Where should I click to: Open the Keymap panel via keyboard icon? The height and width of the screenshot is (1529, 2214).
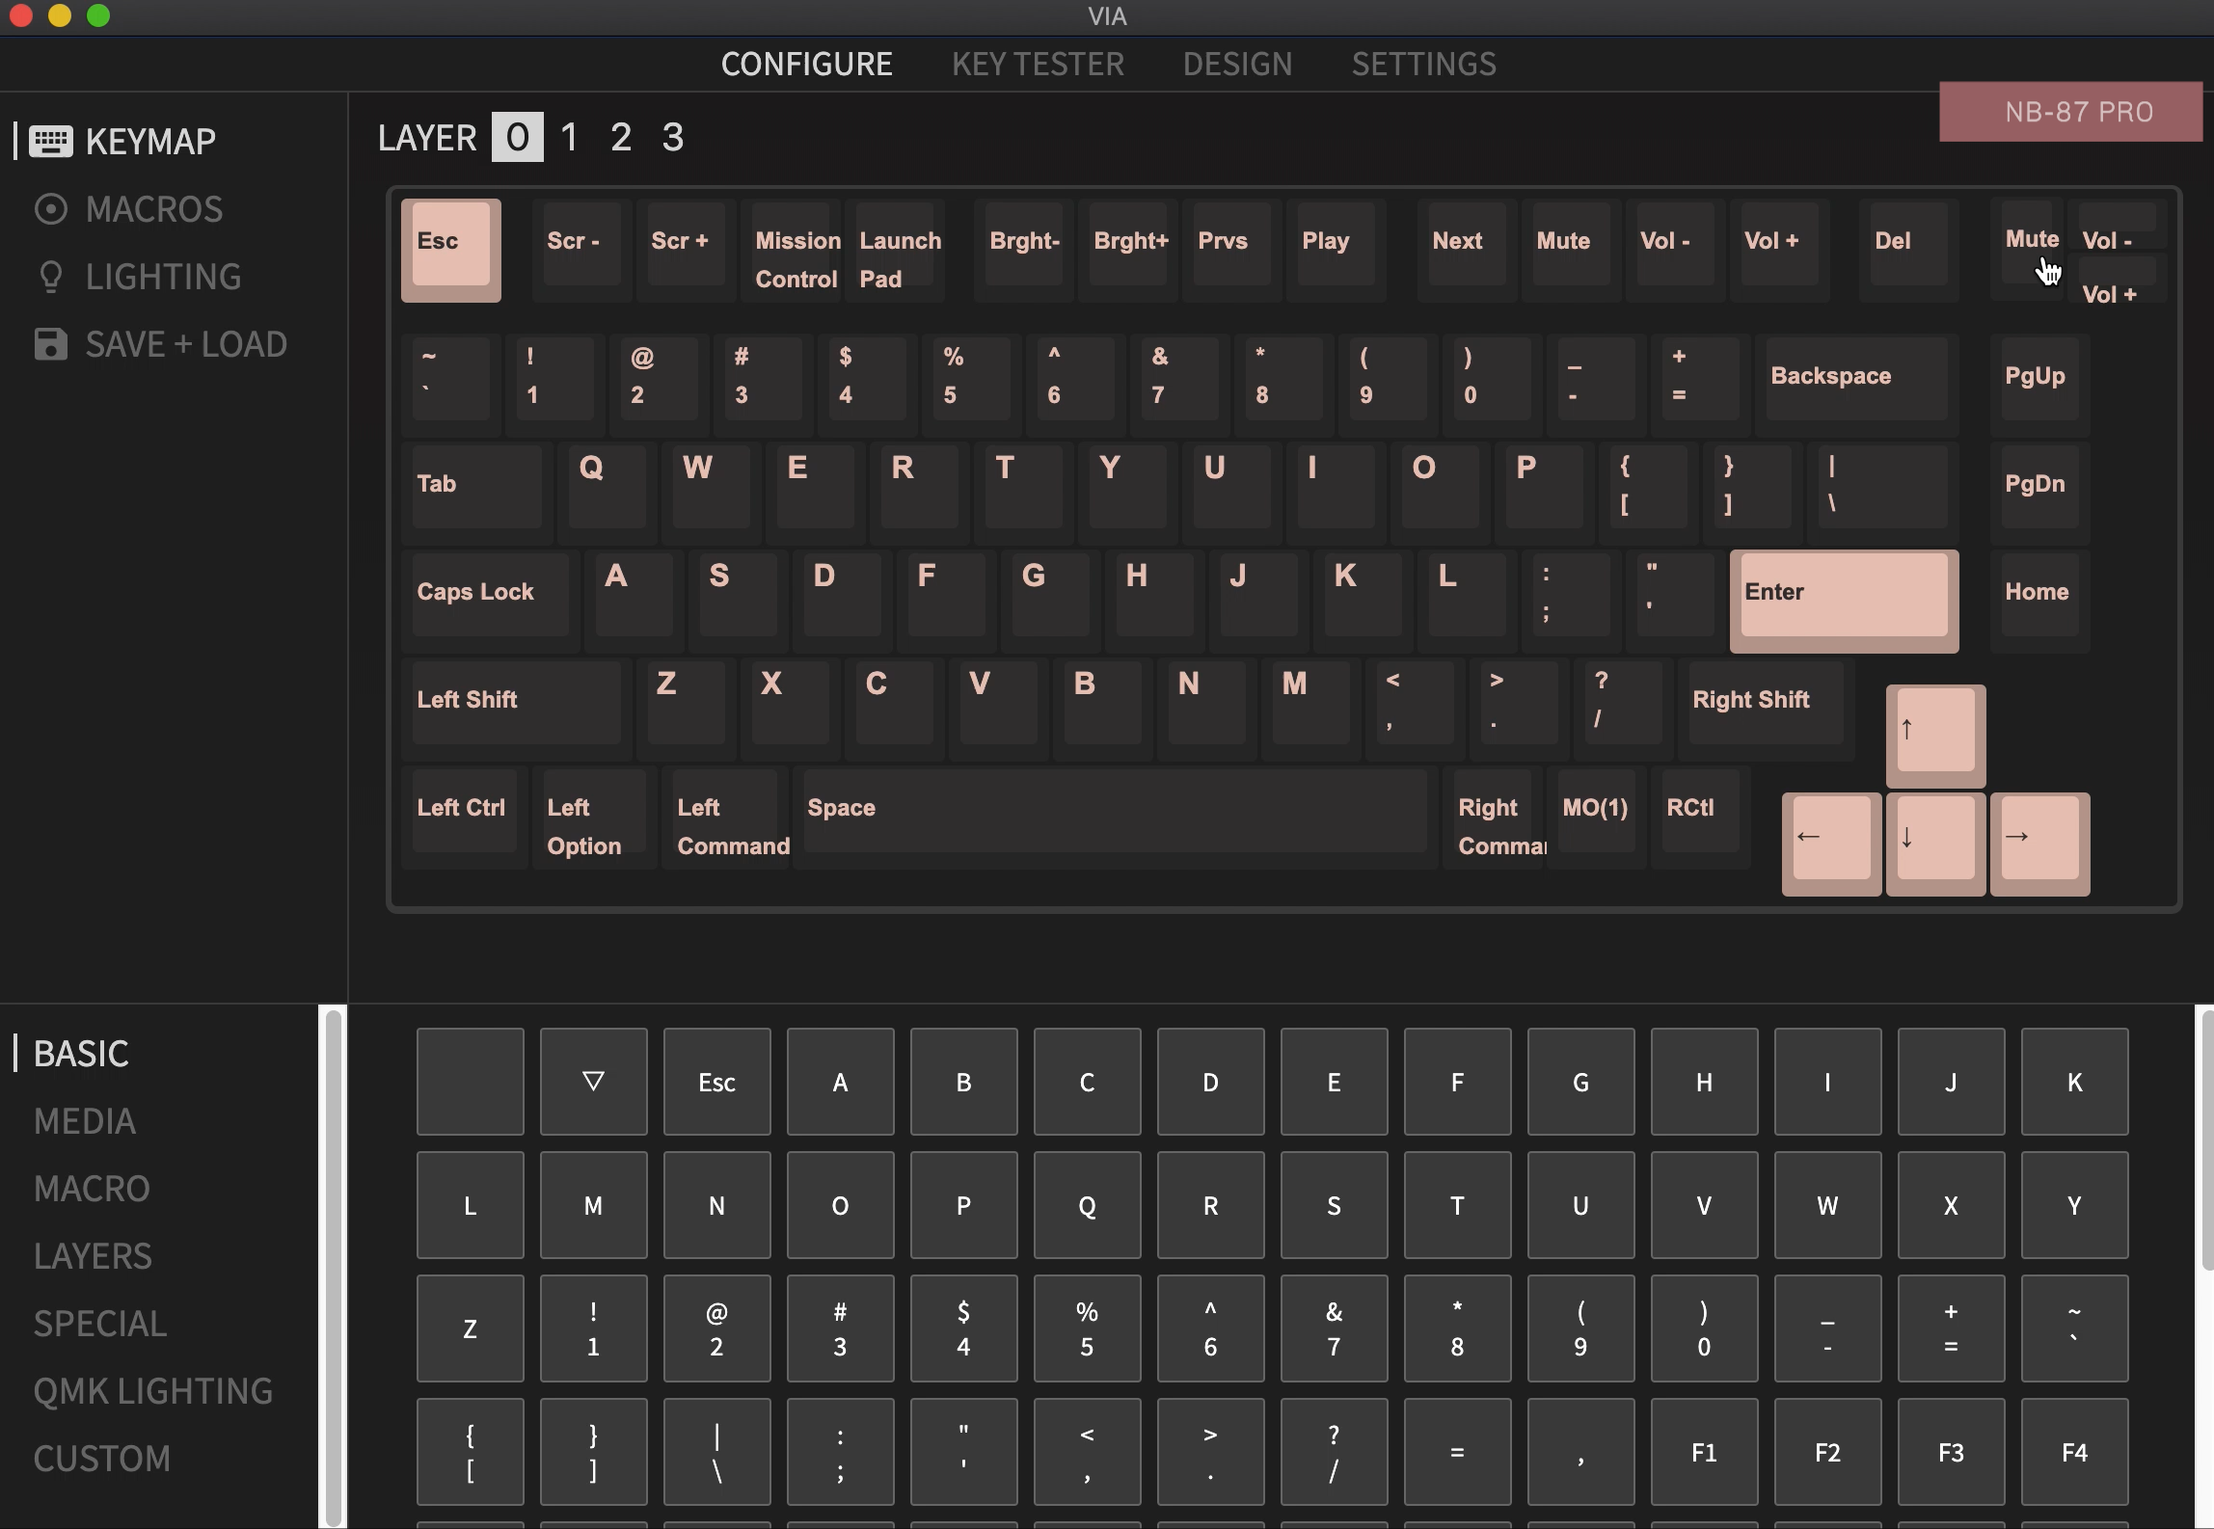51,141
